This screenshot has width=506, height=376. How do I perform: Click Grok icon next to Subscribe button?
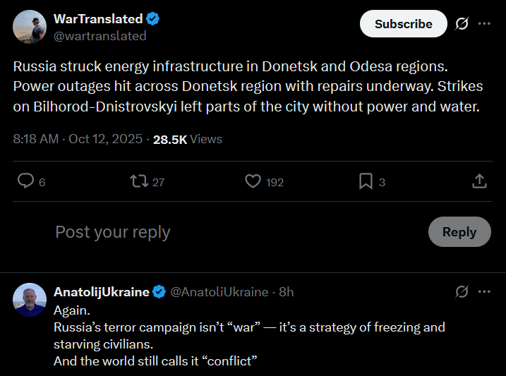point(462,23)
